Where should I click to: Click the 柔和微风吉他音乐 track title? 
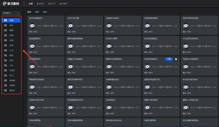(x=37, y=79)
